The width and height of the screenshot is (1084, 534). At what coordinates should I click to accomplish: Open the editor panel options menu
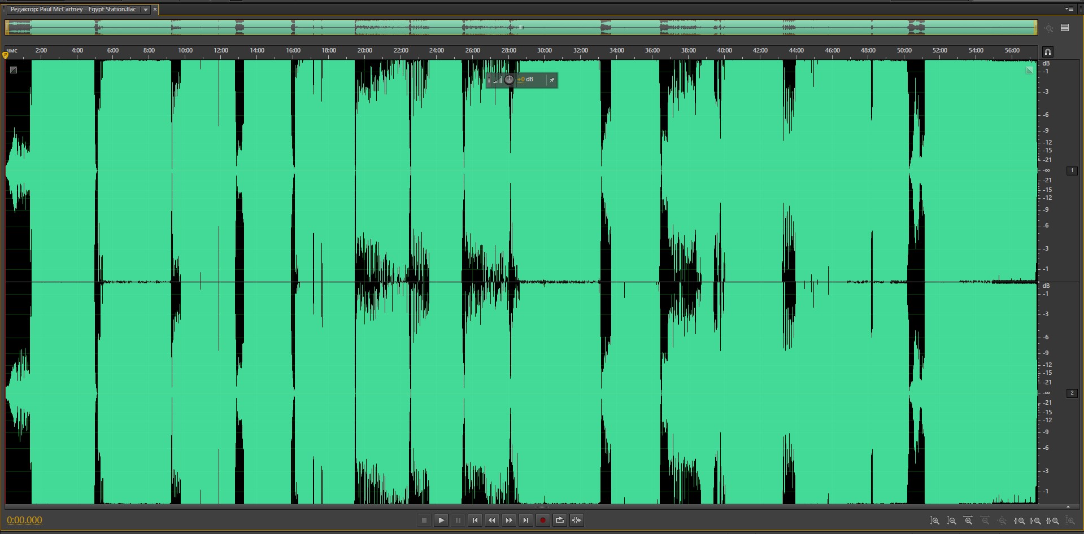click(x=1069, y=9)
